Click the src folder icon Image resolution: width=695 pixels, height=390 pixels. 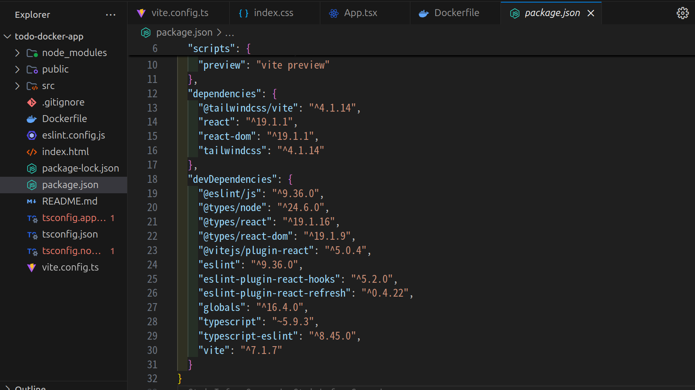pos(32,86)
